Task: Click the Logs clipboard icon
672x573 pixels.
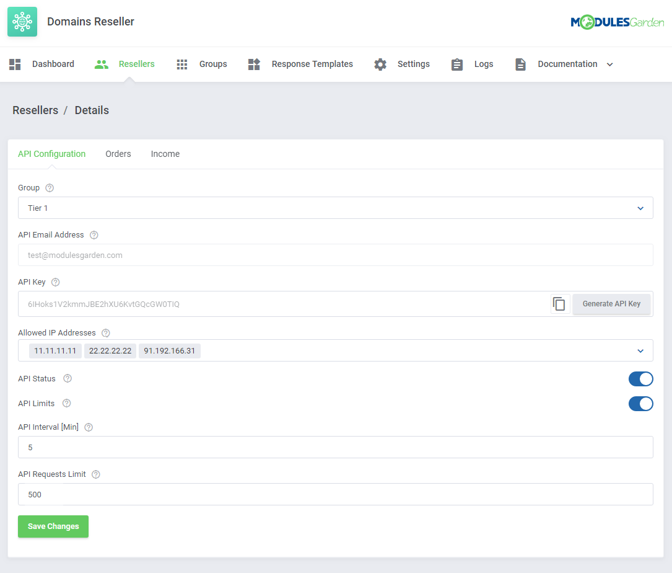Action: click(457, 64)
